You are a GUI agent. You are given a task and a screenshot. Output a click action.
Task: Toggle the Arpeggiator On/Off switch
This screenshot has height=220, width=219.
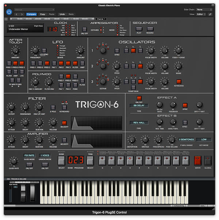tap(84, 29)
